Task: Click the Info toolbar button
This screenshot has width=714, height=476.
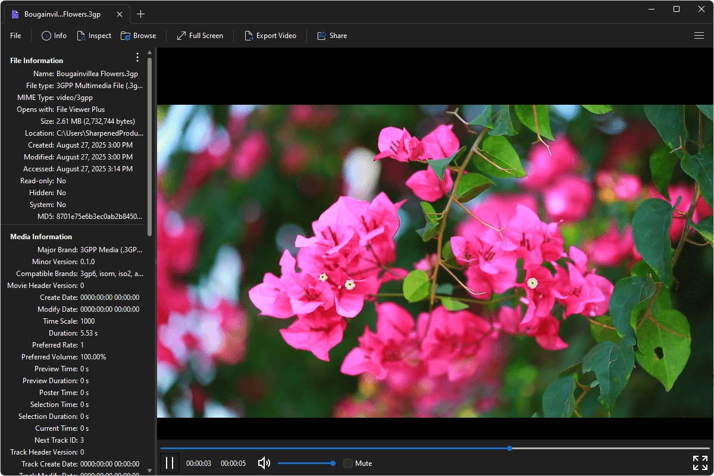Action: pos(54,36)
